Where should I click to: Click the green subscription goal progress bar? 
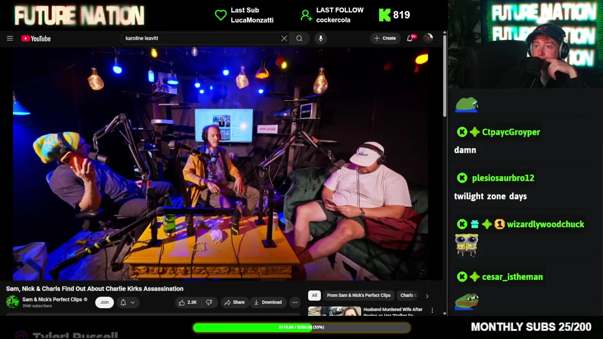[x=301, y=327]
